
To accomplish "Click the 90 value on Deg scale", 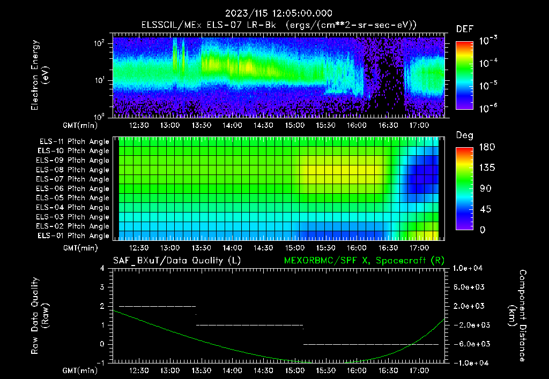I will (x=486, y=188).
